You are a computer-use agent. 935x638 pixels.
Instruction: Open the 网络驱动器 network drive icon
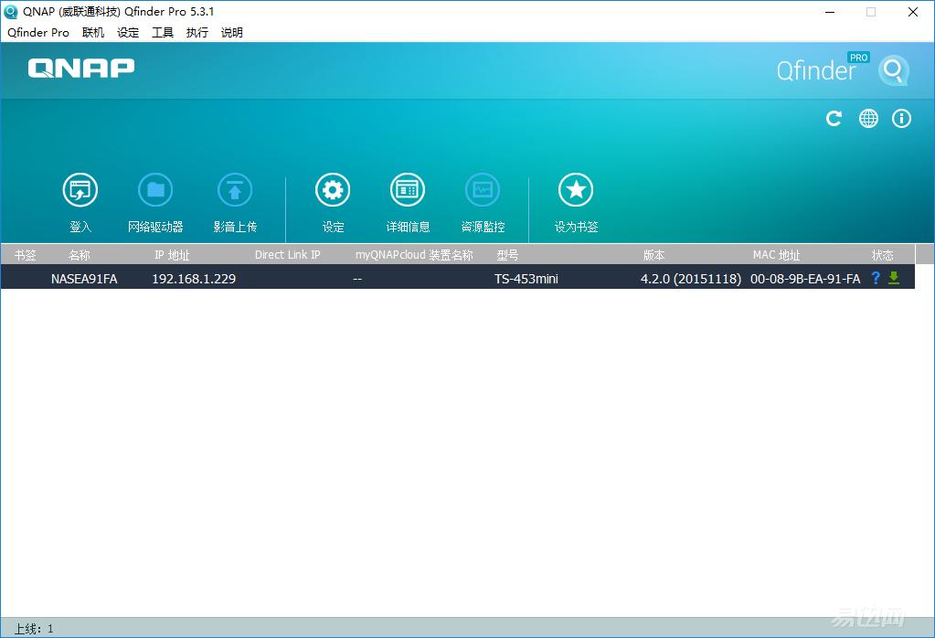155,190
